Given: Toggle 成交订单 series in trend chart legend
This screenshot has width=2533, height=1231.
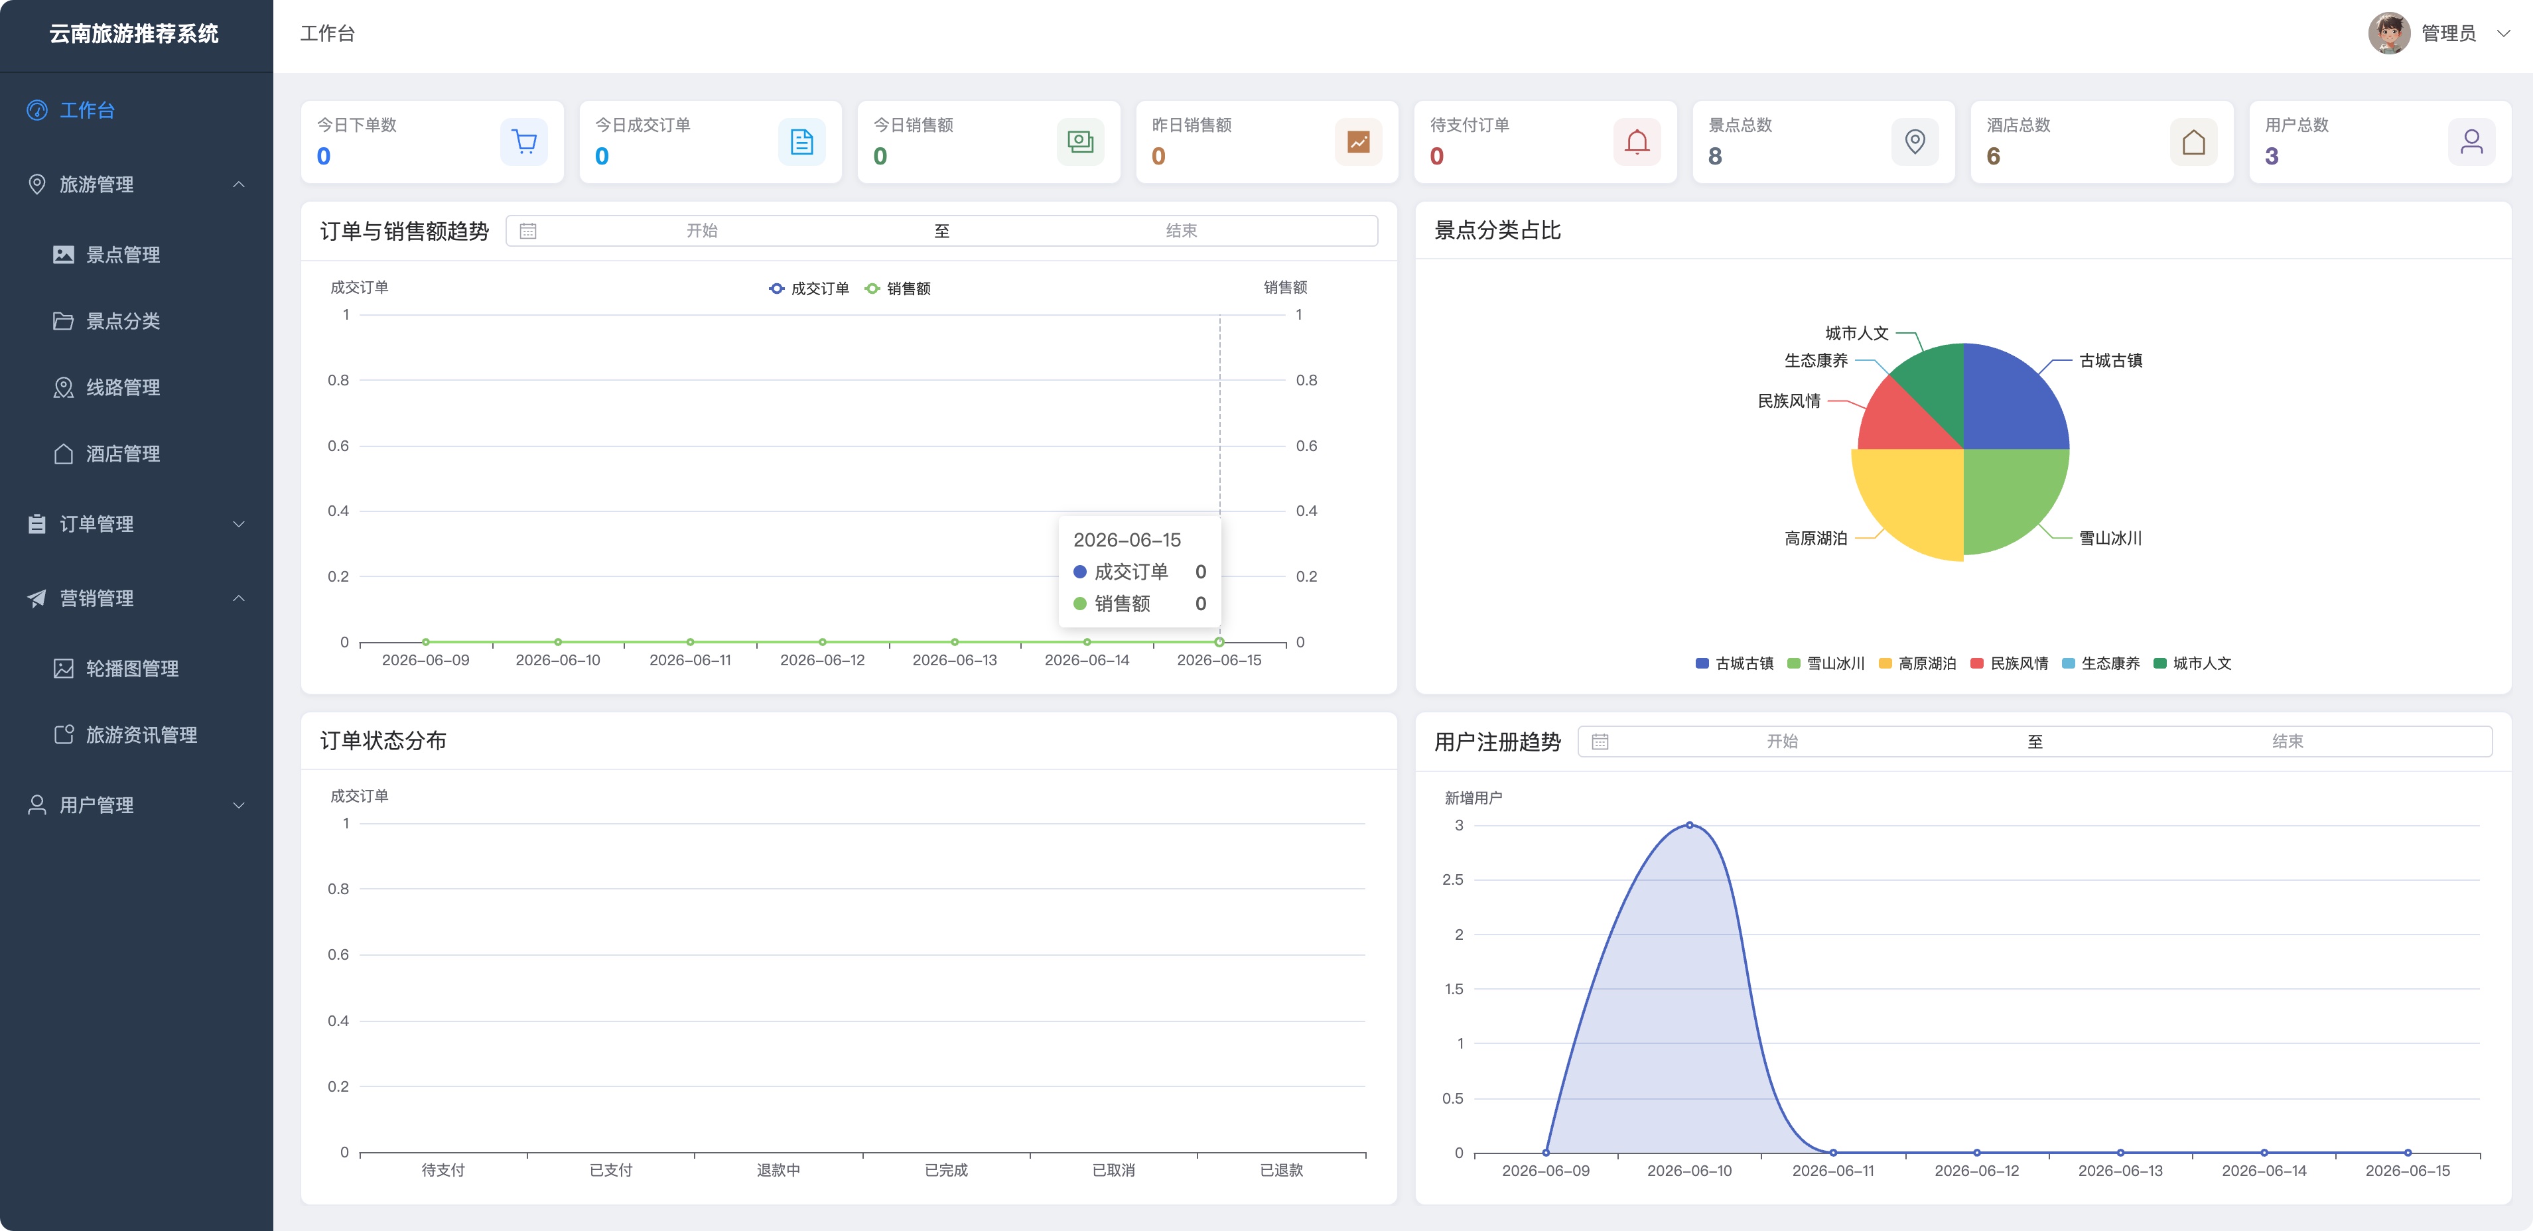Looking at the screenshot, I should pos(808,288).
